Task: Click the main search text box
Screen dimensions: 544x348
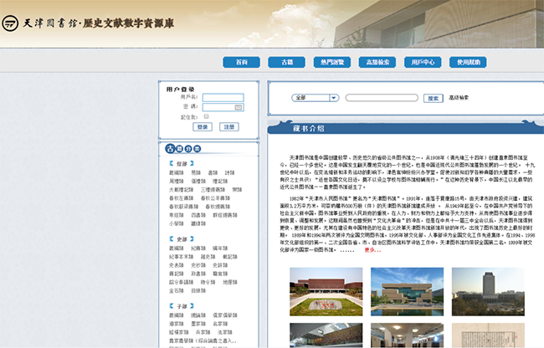Action: (x=382, y=98)
